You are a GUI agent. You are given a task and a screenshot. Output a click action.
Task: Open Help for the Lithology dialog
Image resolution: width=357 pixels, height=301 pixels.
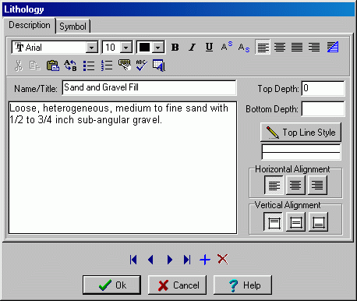coord(242,285)
